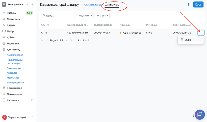The image size is (207, 122).
Task: Click the PIN коды column header
Action: pos(151,25)
